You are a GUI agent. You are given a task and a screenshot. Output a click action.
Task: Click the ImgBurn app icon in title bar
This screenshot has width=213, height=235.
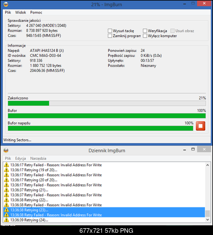(x=6, y=4)
